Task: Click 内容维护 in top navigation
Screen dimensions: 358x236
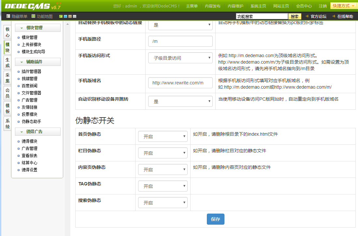Action: coord(236,6)
